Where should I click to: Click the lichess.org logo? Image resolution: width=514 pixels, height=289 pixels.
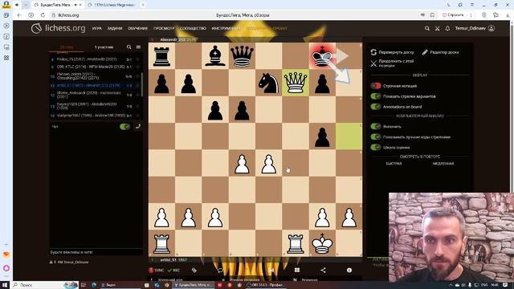pos(59,28)
